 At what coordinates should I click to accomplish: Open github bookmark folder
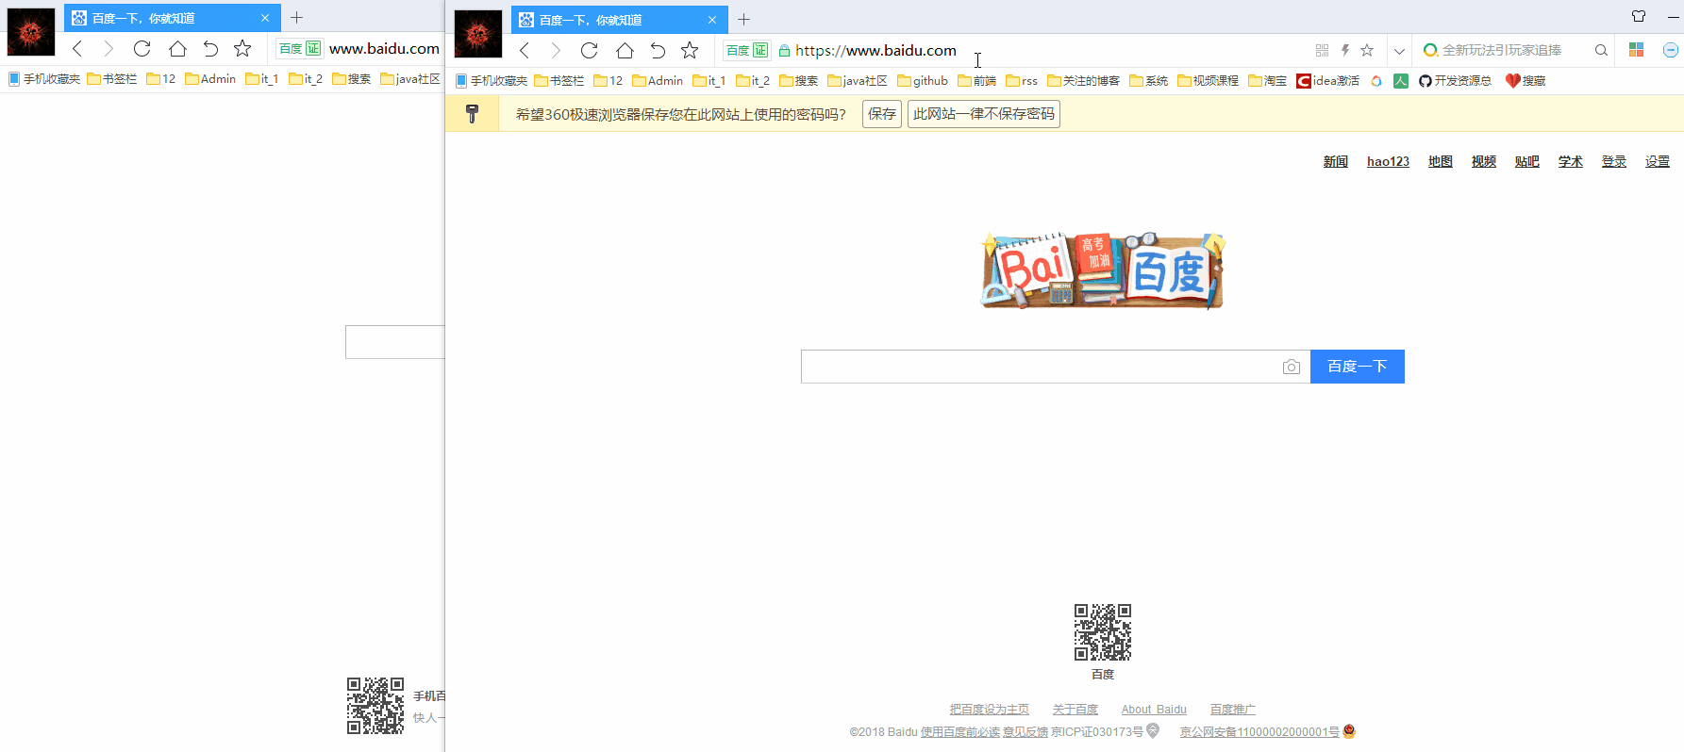tap(923, 81)
